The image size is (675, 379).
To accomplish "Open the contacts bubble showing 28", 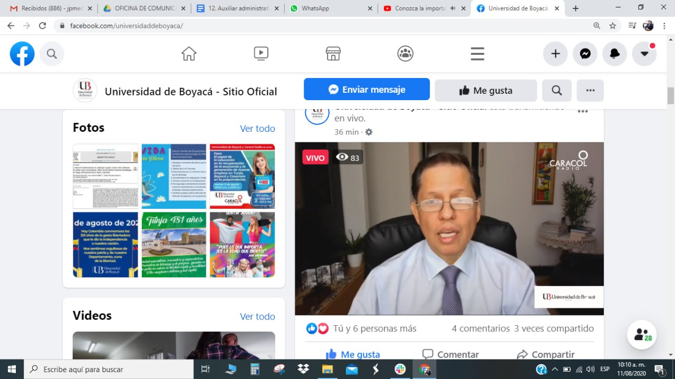I will [642, 335].
